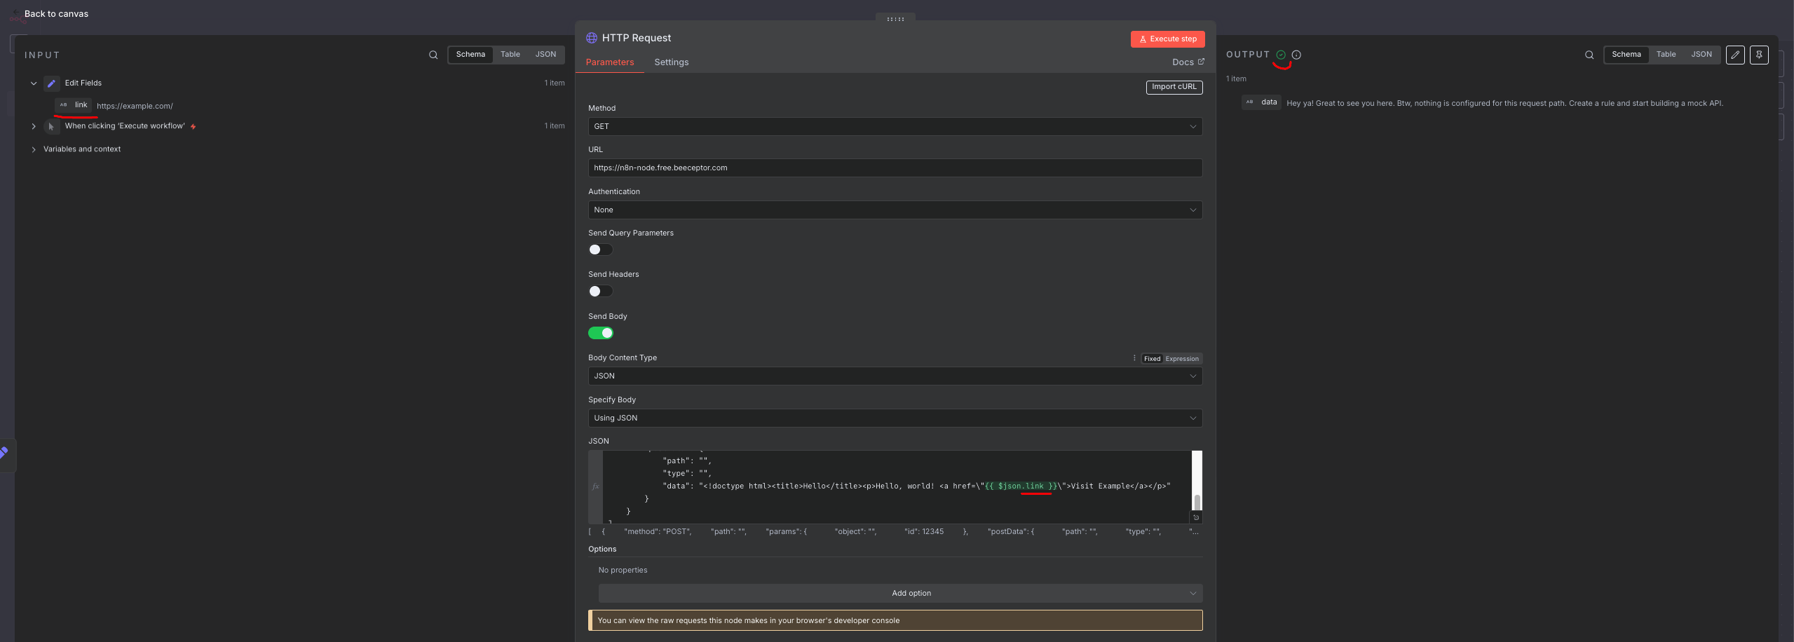The height and width of the screenshot is (642, 1794).
Task: Select JSON view in OUTPUT panel
Action: (1701, 55)
